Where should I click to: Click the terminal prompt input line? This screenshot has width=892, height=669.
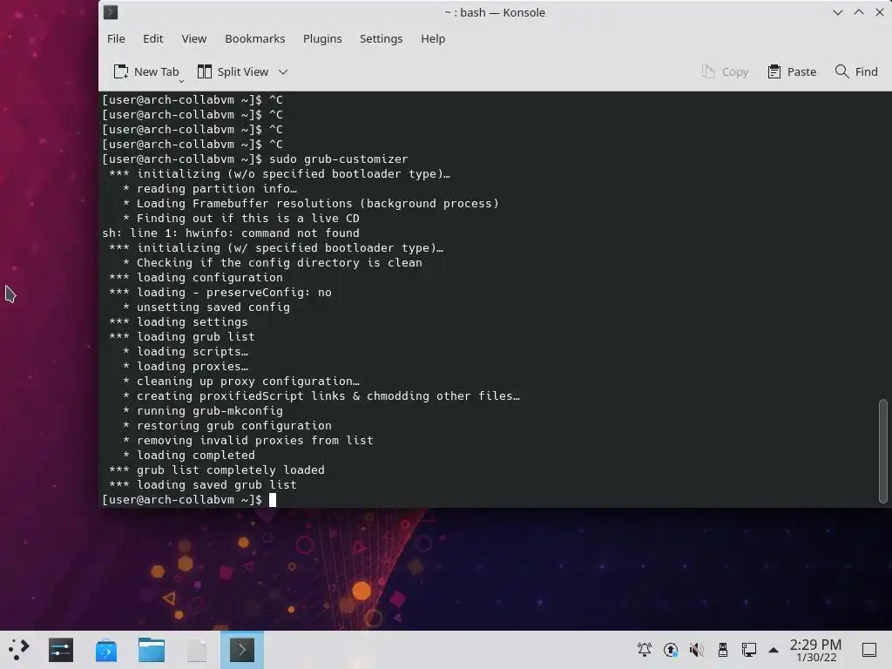click(x=490, y=499)
